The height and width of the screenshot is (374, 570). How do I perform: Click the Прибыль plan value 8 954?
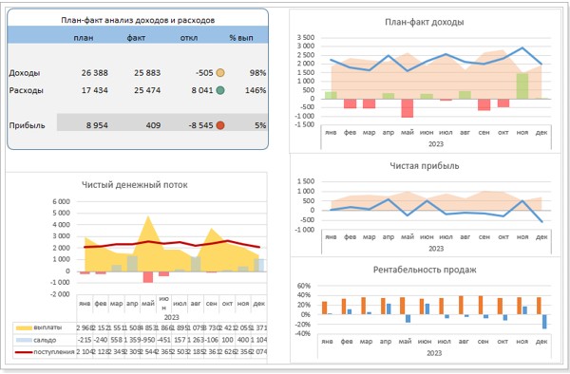coord(97,125)
